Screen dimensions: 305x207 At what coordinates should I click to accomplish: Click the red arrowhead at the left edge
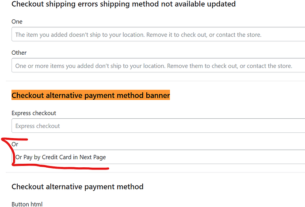click(x=2, y=140)
